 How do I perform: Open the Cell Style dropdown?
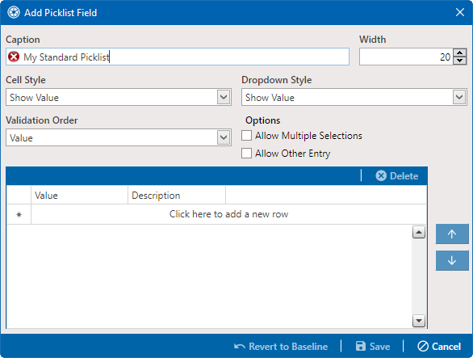[224, 97]
